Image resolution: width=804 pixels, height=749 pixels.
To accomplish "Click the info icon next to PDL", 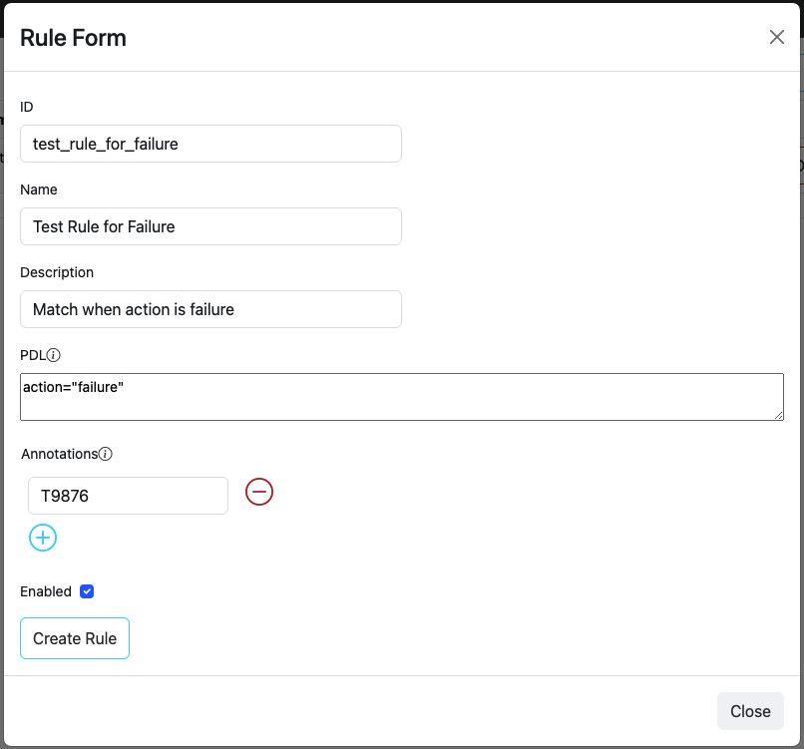I will coord(55,355).
